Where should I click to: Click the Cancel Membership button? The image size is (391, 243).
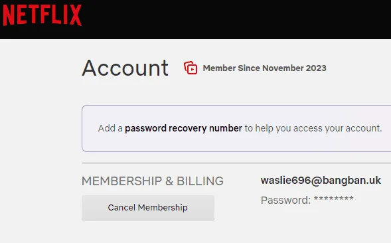point(148,208)
